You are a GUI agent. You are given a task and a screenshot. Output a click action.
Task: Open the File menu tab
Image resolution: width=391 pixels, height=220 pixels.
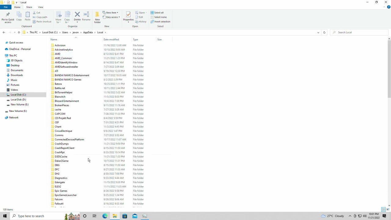click(5, 7)
